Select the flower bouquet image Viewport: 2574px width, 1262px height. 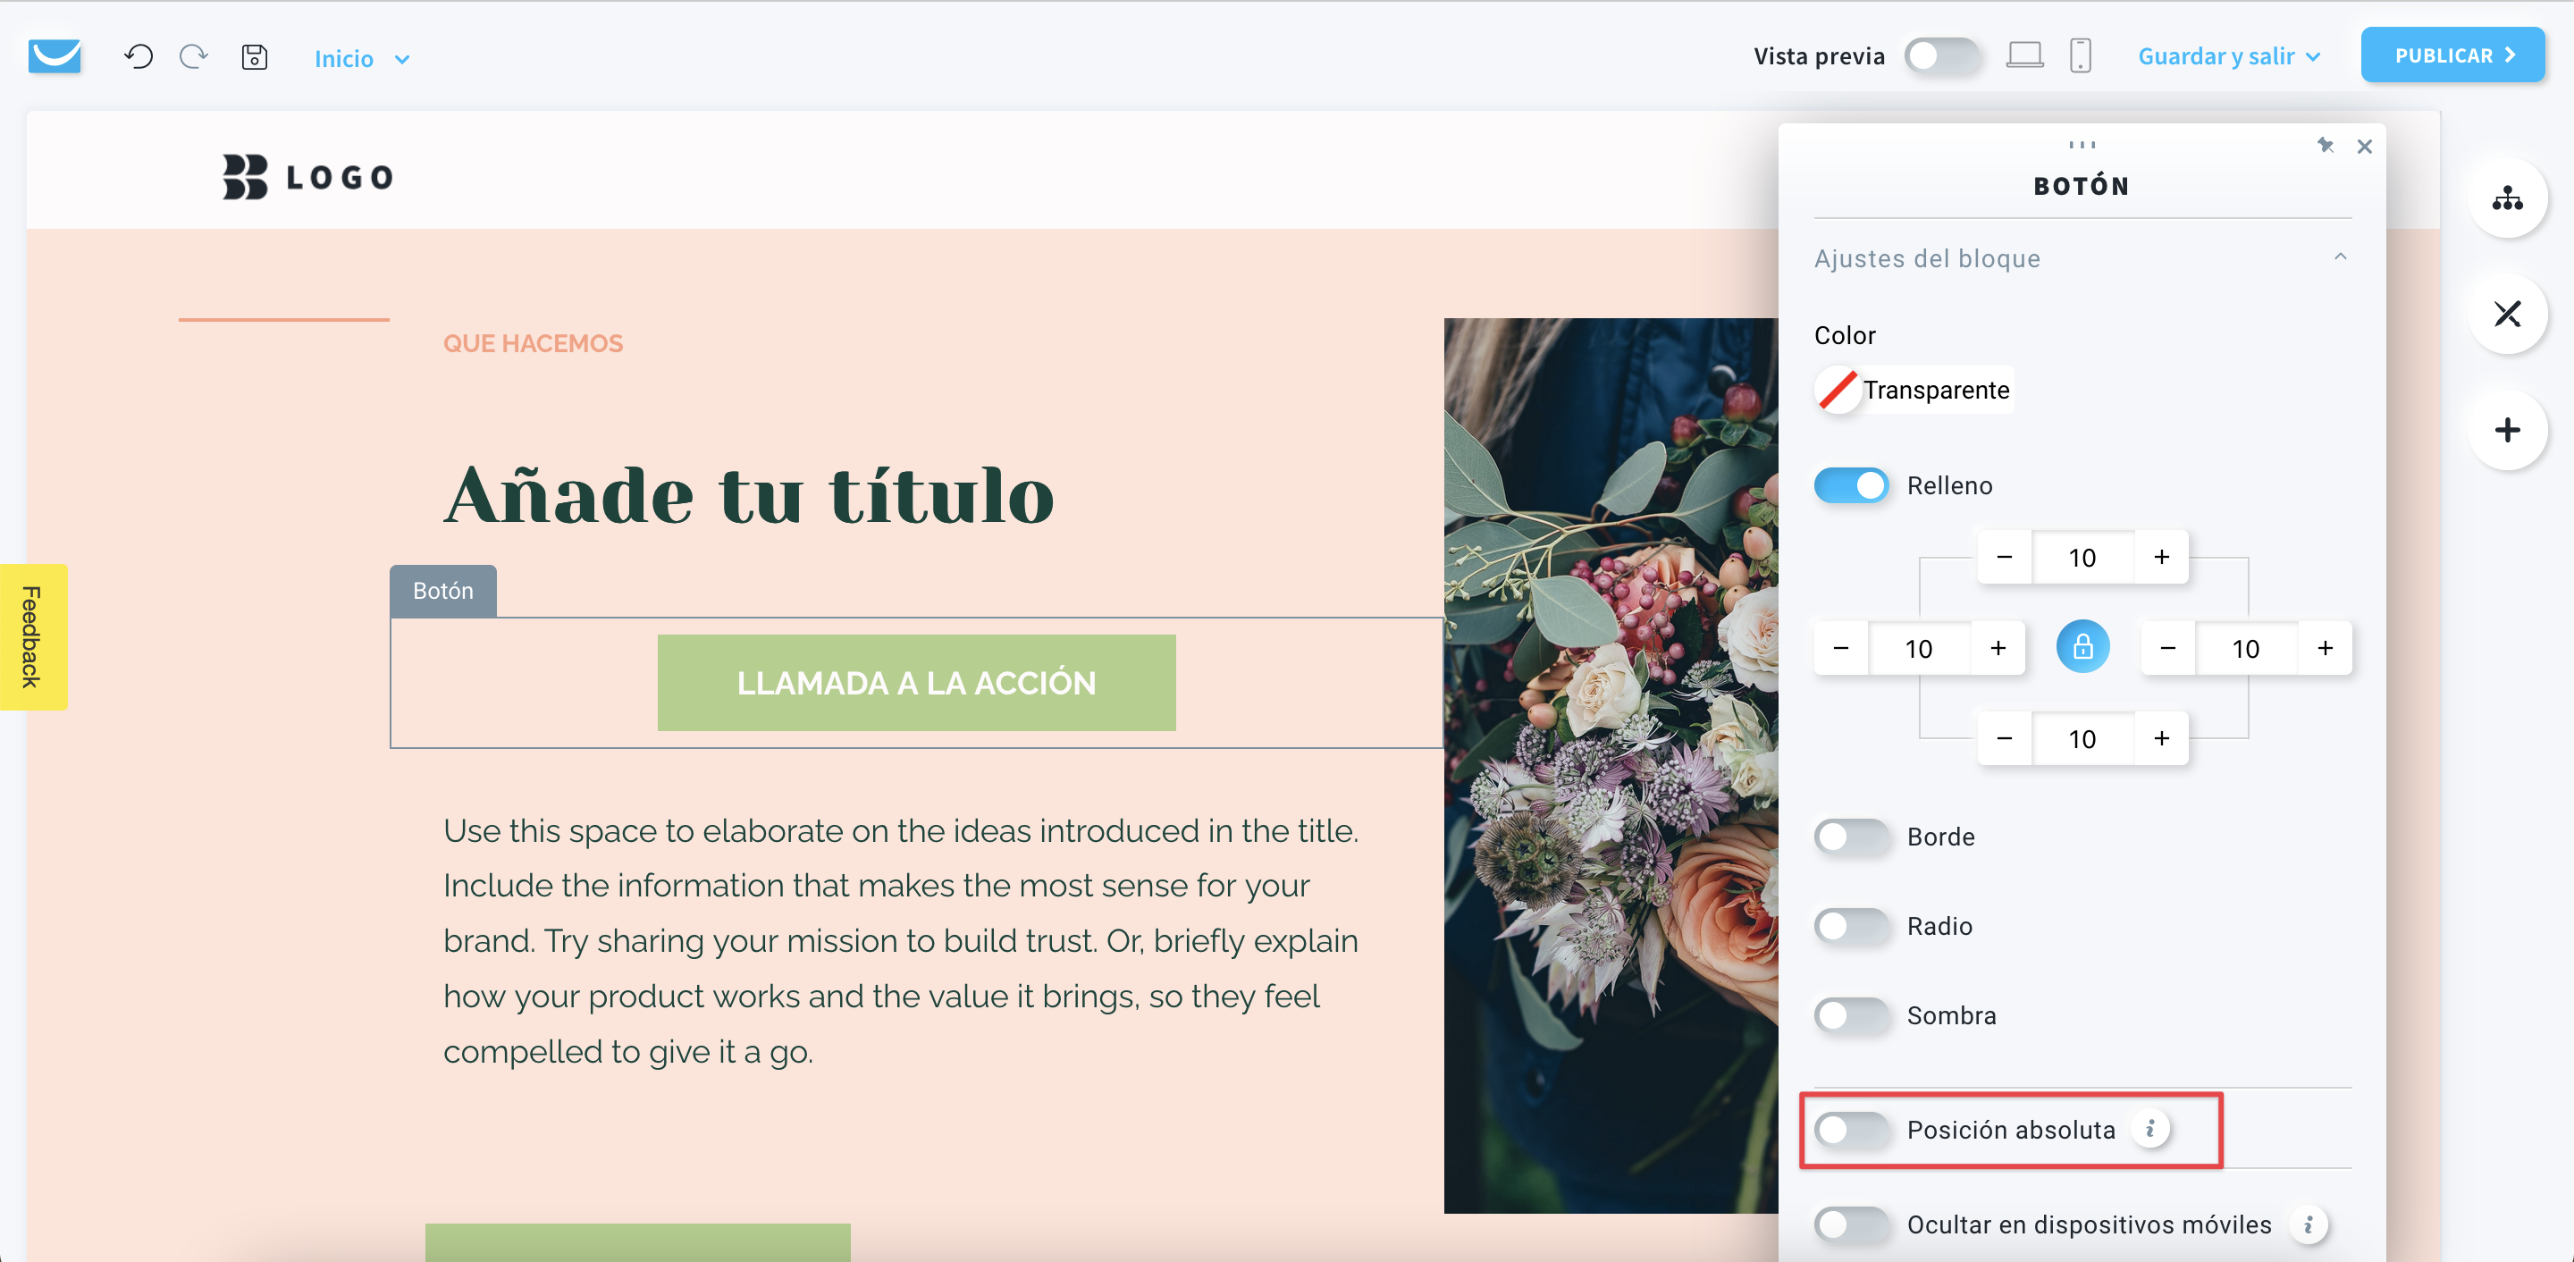1611,765
